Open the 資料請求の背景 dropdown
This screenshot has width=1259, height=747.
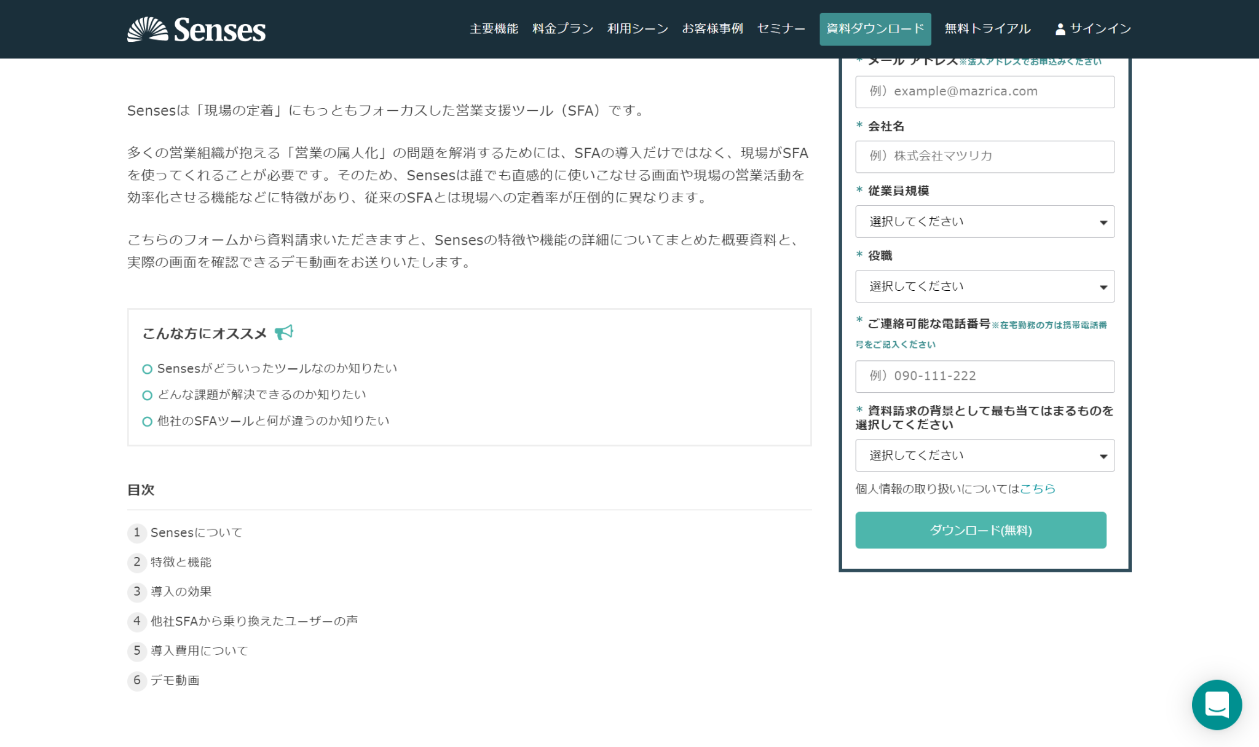click(985, 455)
